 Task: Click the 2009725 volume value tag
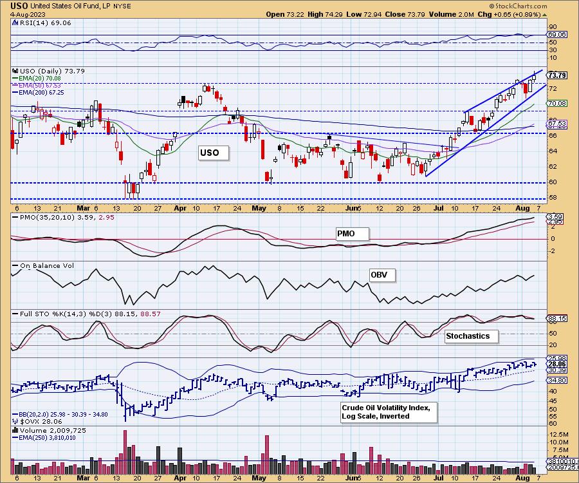tap(562, 468)
